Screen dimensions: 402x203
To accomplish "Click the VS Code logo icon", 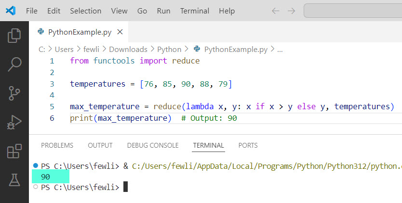I will coord(11,11).
